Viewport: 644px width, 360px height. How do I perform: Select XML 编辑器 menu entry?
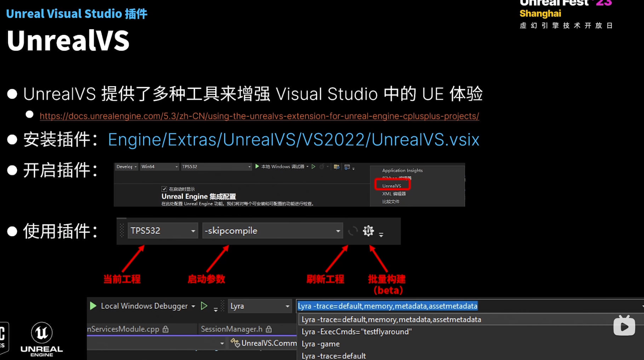[394, 194]
